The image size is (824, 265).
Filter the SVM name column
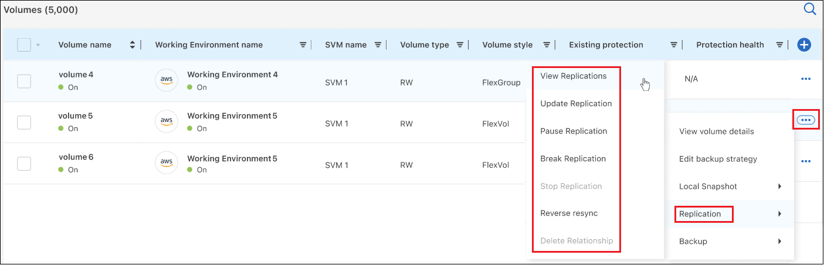pyautogui.click(x=378, y=45)
